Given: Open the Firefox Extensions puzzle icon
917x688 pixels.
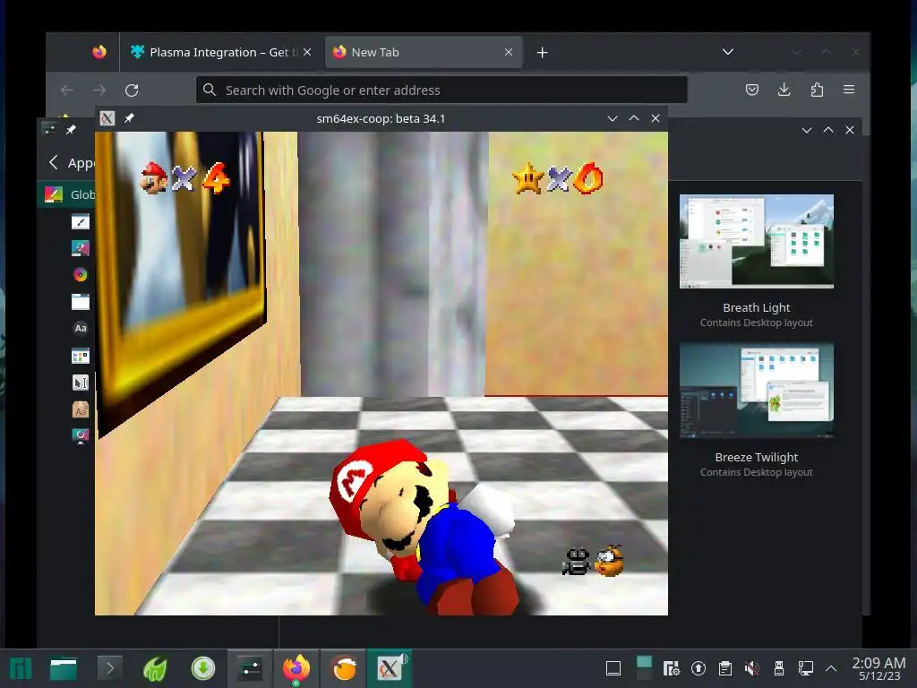Looking at the screenshot, I should point(817,90).
